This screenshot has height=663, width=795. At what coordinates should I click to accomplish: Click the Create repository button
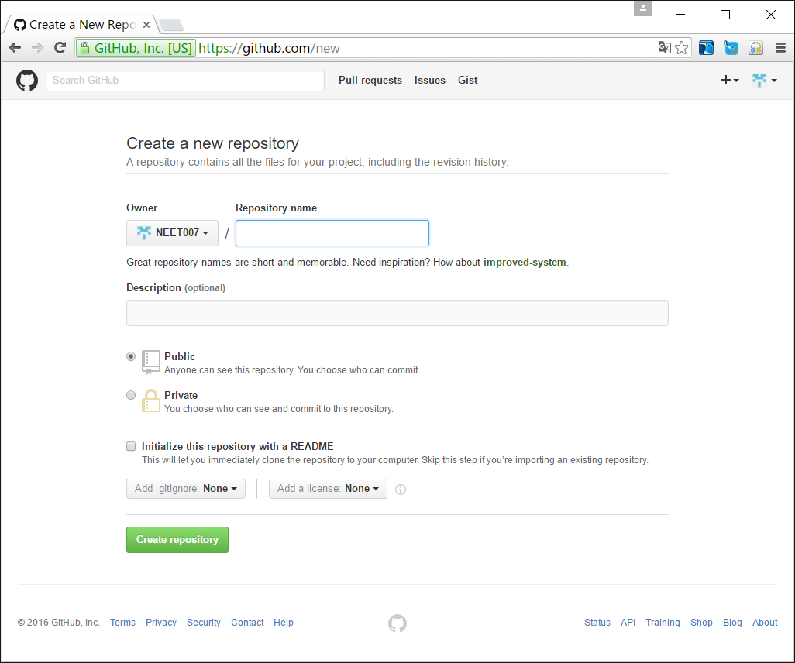(177, 540)
